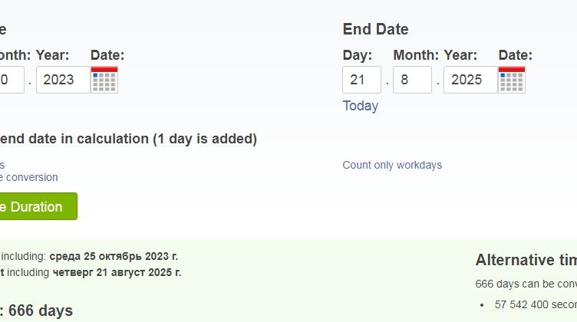The width and height of the screenshot is (577, 322).
Task: Click the Date label above the End calendar icon
Action: pos(515,55)
